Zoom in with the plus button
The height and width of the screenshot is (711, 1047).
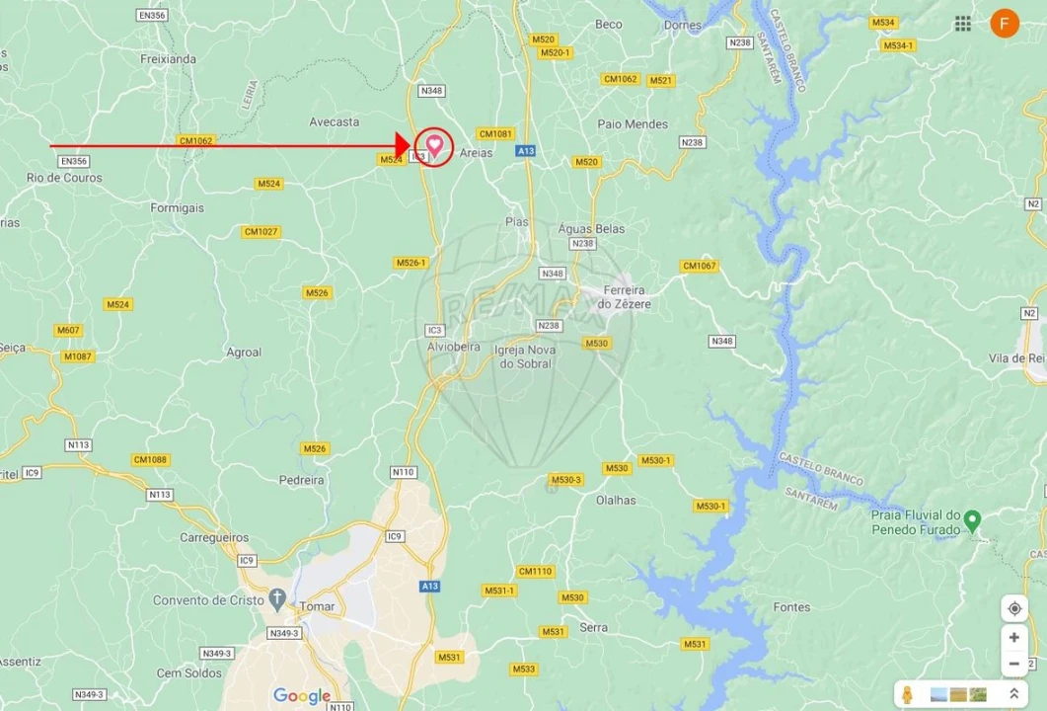pyautogui.click(x=1013, y=638)
